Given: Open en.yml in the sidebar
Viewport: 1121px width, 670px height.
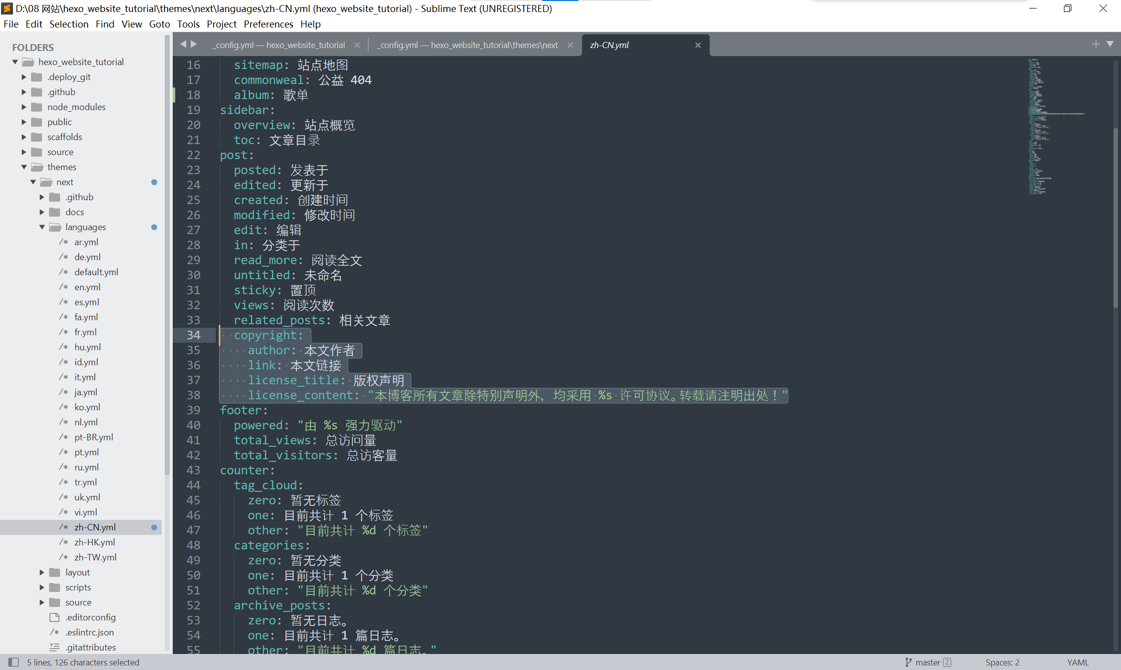Looking at the screenshot, I should 87,287.
